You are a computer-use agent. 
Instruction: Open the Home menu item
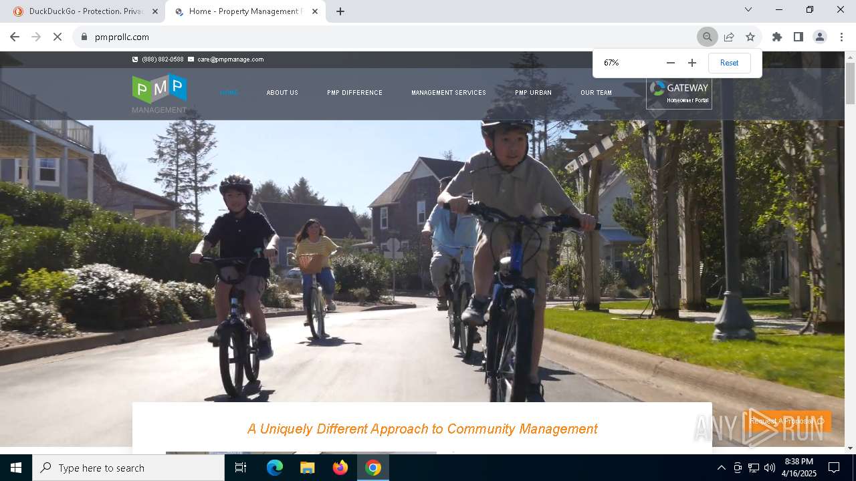(x=229, y=93)
